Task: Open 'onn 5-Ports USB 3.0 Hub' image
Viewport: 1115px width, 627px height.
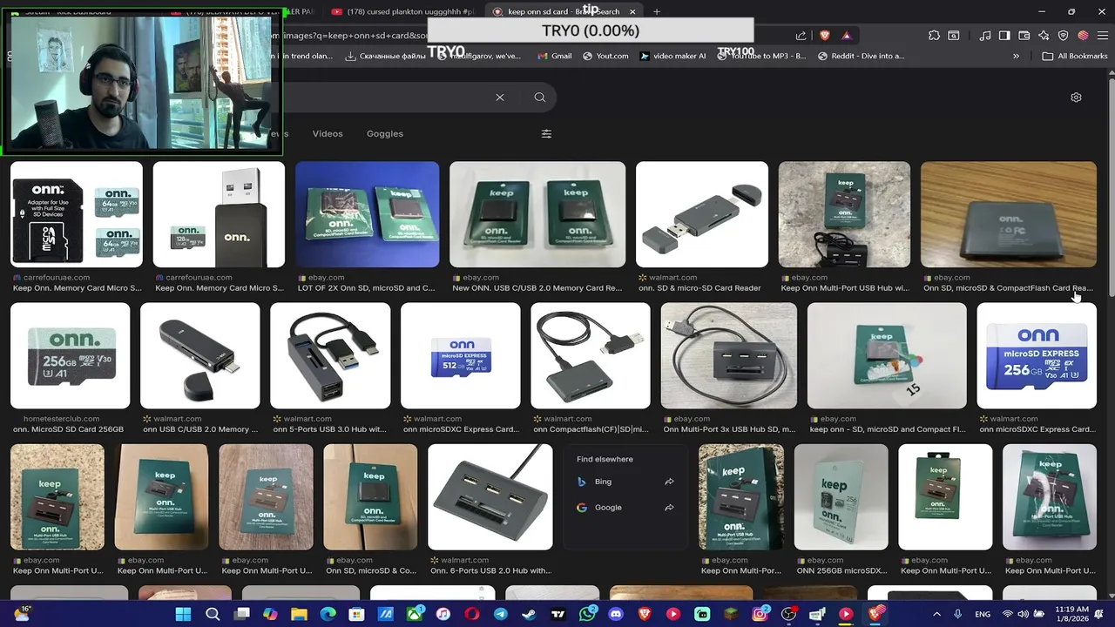Action: [x=330, y=355]
